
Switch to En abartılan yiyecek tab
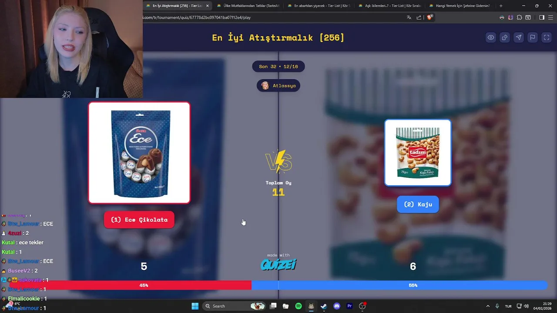pos(319,6)
